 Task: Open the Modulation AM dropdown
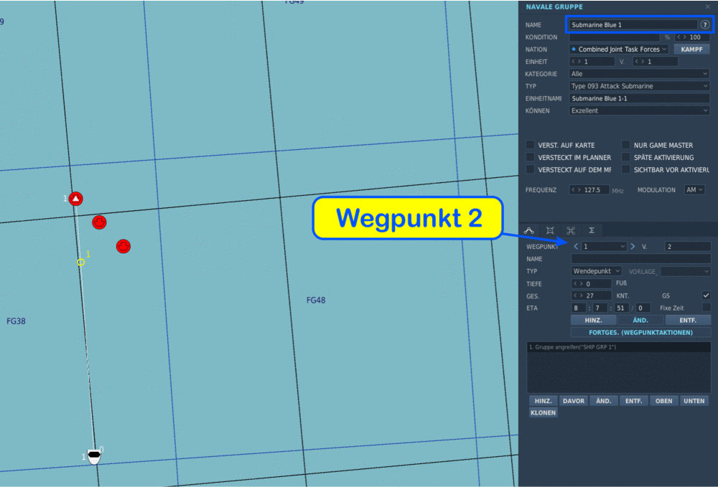[x=694, y=190]
